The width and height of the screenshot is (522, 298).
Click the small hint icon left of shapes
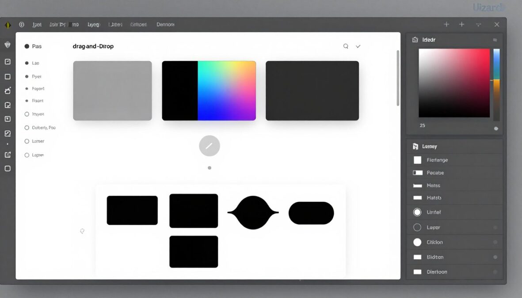coord(82,231)
